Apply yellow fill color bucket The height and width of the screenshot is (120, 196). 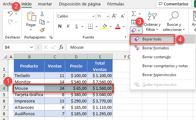[x=105, y=26]
